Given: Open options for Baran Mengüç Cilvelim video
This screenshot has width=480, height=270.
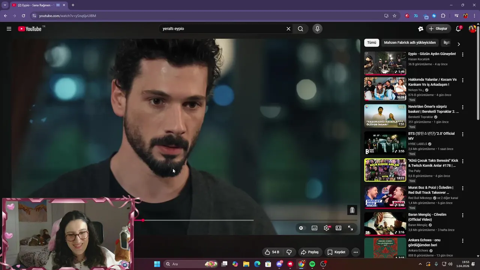Looking at the screenshot, I should tap(462, 215).
